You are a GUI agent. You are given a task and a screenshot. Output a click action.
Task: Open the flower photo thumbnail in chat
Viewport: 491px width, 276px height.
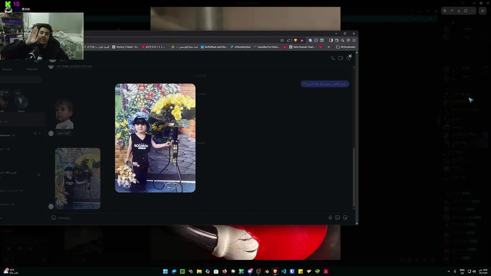[x=77, y=179]
